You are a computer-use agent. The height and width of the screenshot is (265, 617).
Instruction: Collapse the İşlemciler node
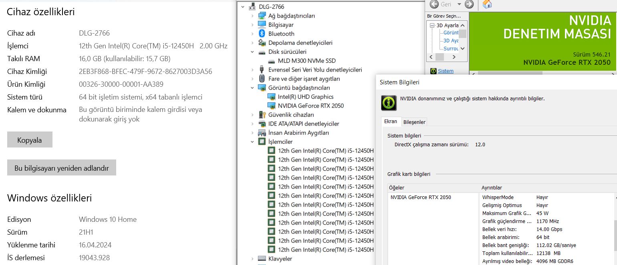[x=252, y=141]
